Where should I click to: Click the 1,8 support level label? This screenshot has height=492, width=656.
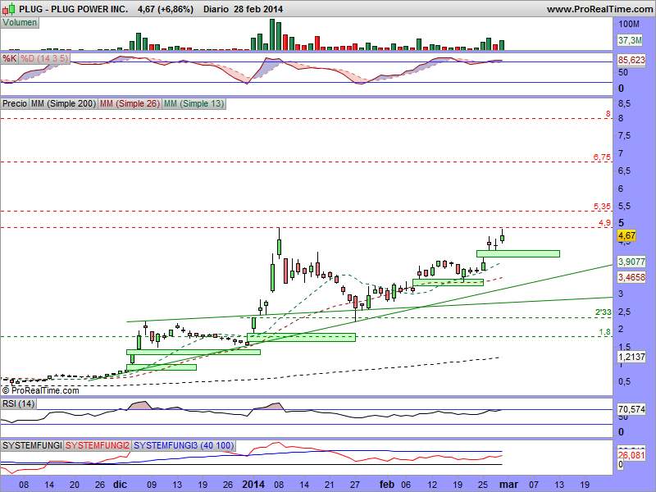[x=604, y=332]
